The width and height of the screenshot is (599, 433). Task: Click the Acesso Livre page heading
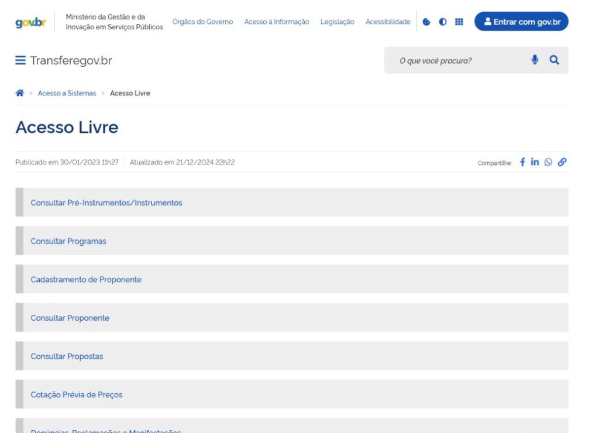tap(67, 127)
